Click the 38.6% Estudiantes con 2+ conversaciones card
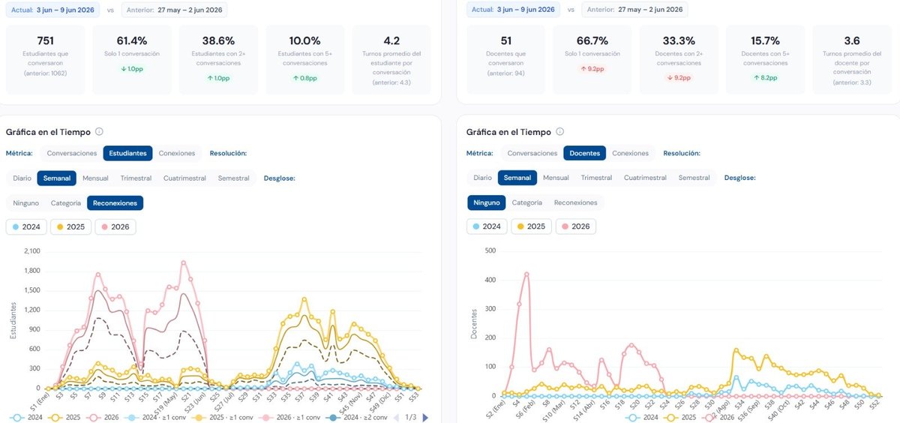 (x=218, y=59)
